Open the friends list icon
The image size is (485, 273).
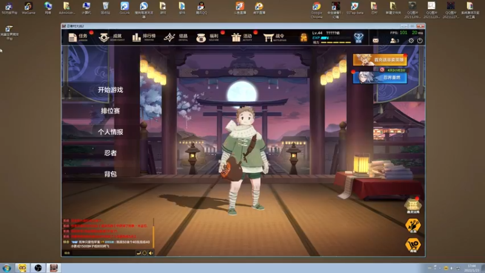click(395, 41)
